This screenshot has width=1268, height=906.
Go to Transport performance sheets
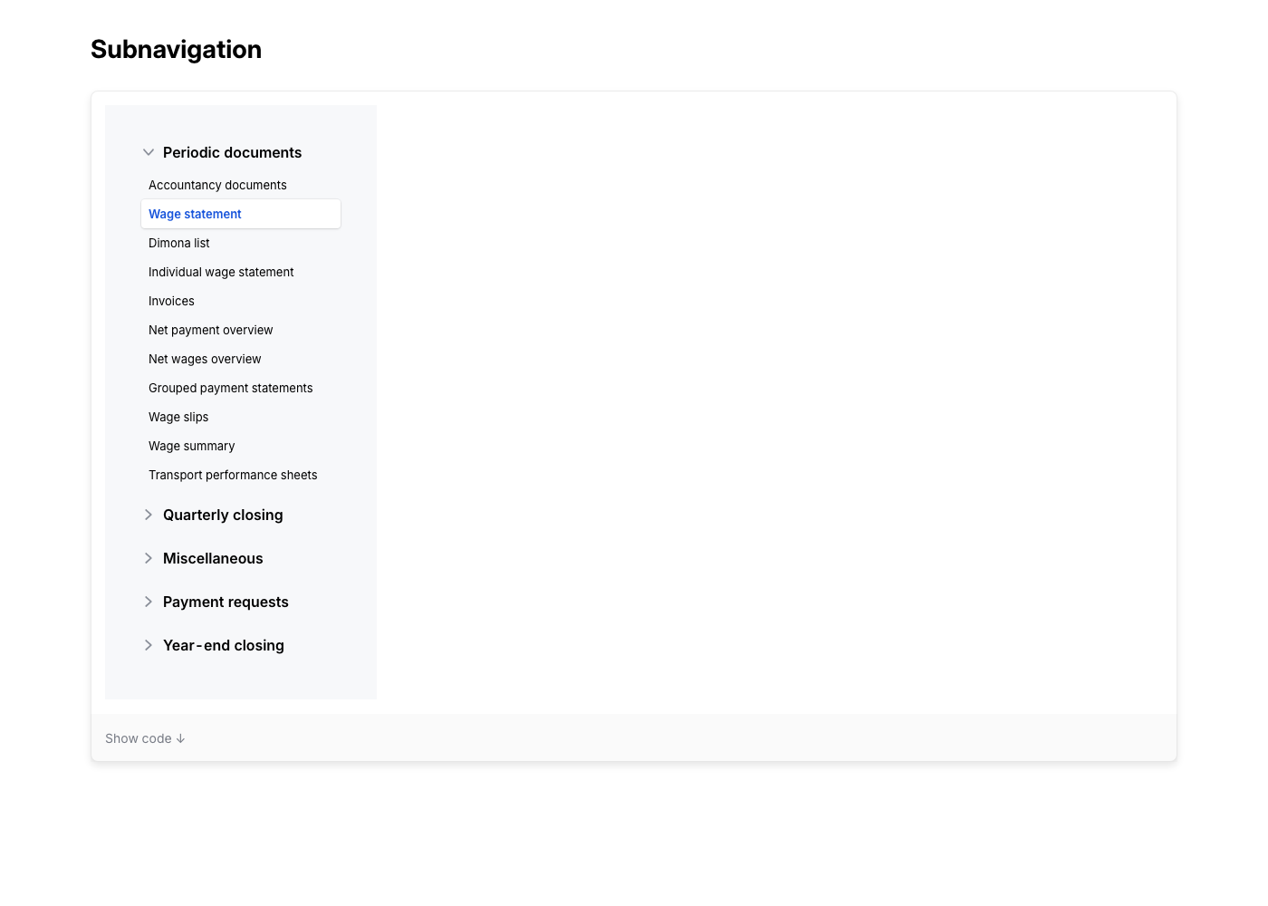click(x=233, y=475)
